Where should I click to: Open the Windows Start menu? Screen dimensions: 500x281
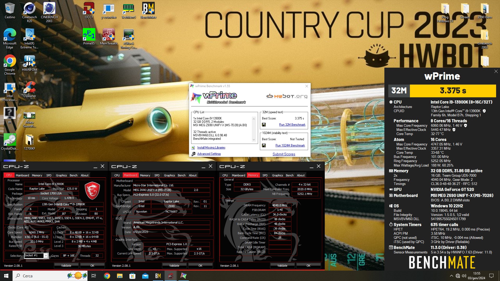(x=6, y=276)
